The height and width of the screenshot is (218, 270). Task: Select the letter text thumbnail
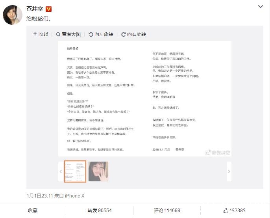(x=75, y=171)
